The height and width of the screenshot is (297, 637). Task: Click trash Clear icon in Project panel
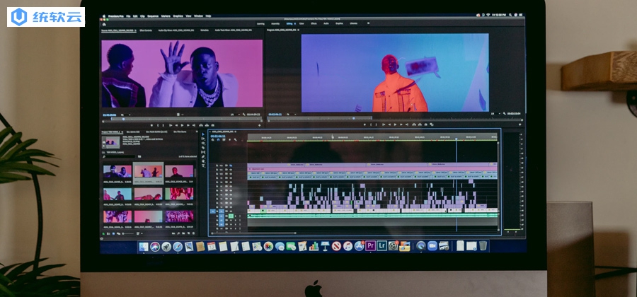click(193, 233)
